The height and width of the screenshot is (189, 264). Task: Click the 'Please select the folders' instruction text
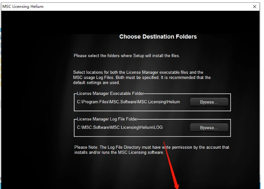click(127, 56)
